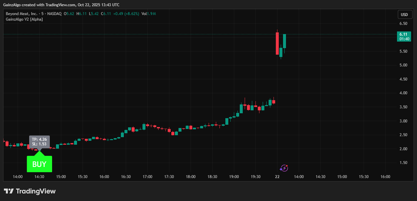
Task: Click the L5.42 low value
Action: [x=94, y=14]
